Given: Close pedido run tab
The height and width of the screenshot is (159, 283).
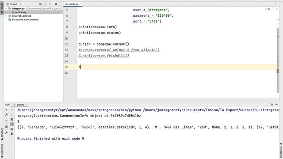Looking at the screenshot, I should point(26,105).
